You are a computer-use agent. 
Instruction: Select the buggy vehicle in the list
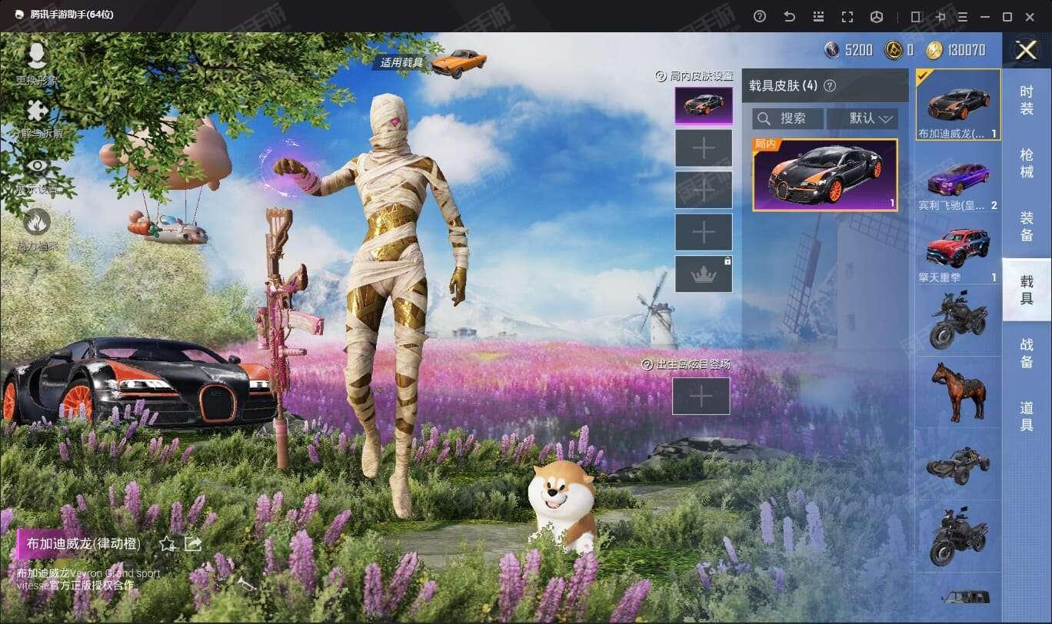click(x=958, y=464)
